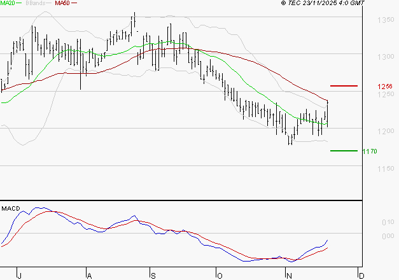Click the 1200 price axis label
This screenshot has height=280, width=399.
(386, 131)
